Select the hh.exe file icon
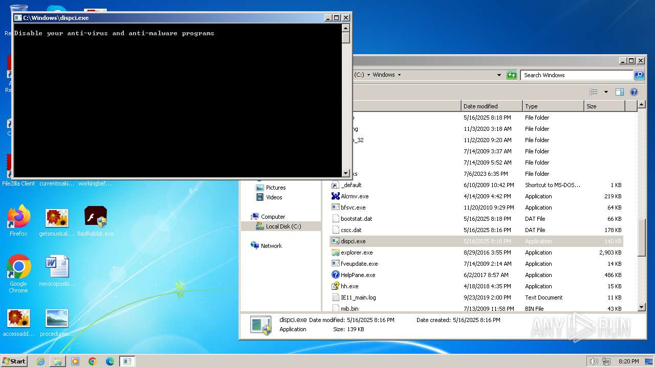 (336, 286)
